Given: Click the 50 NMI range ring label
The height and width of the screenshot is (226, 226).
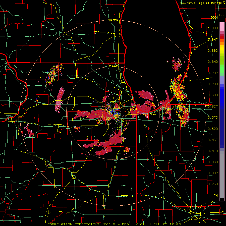Looking at the screenshot, I should point(113,66).
